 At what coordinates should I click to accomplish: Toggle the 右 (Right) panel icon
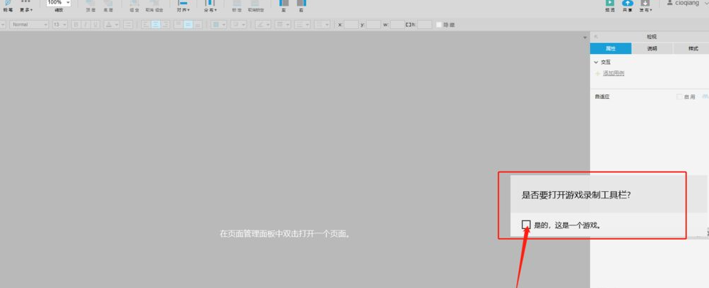point(301,4)
